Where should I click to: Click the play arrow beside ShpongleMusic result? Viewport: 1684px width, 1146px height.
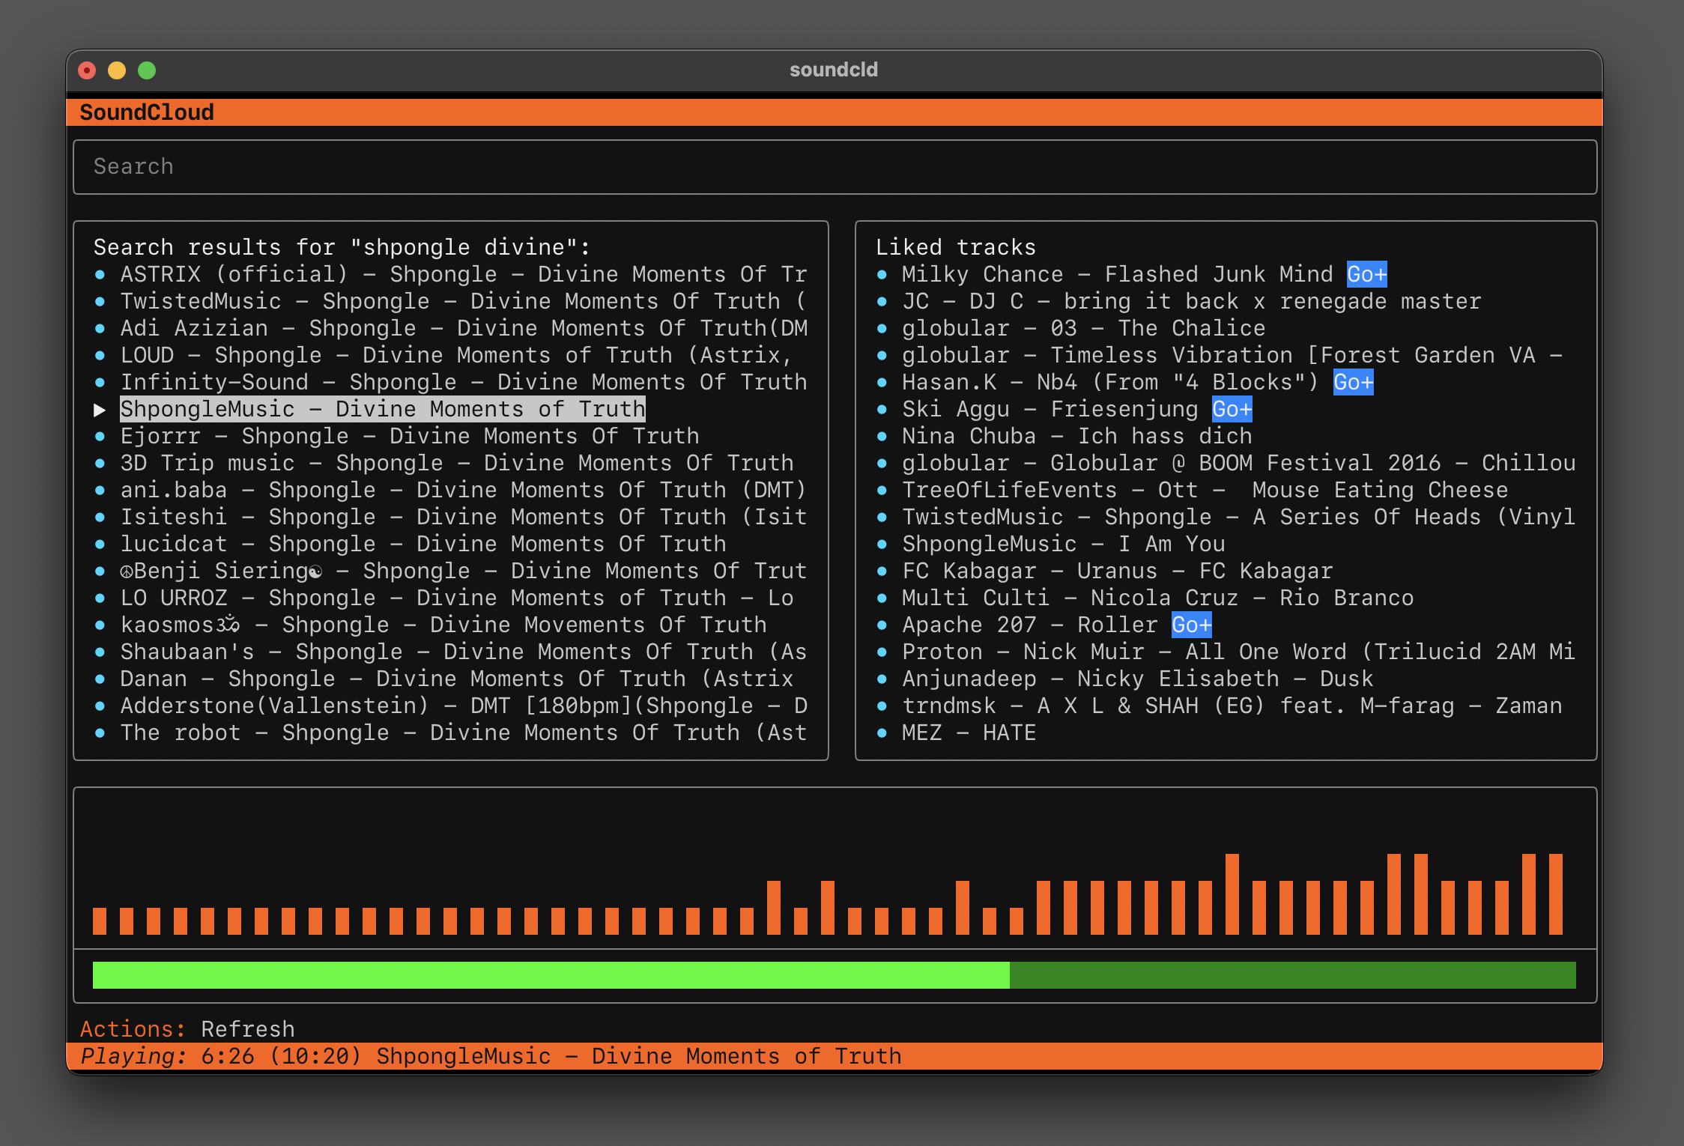pos(100,410)
